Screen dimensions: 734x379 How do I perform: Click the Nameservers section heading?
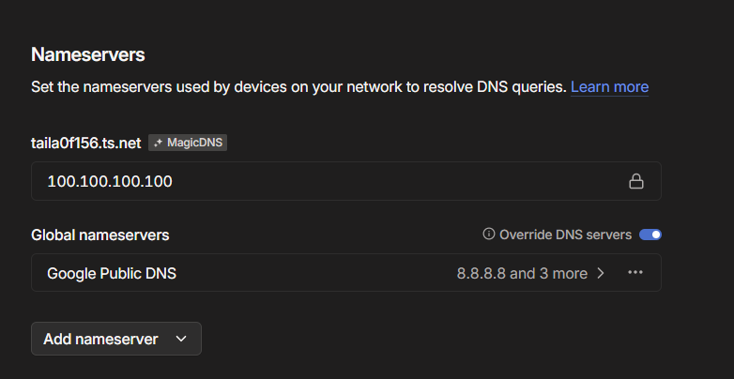click(x=88, y=54)
